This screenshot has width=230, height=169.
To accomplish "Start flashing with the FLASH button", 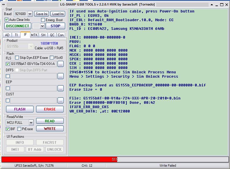I will click(x=20, y=109).
